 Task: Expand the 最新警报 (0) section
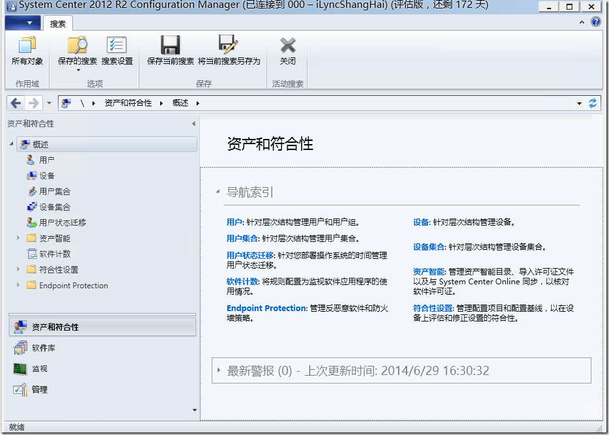(x=219, y=370)
